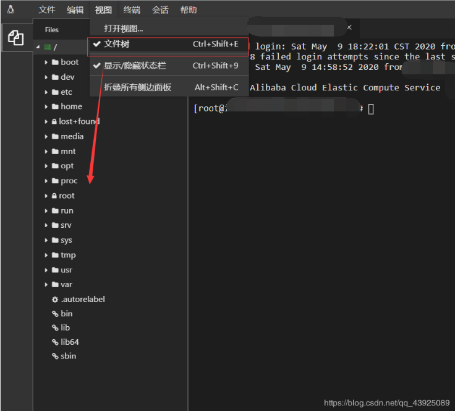Collapse the root / tree node
Screen dimensions: 455x411
[38, 47]
